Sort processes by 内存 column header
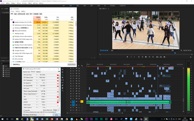The width and height of the screenshot is (194, 121). click(x=44, y=18)
